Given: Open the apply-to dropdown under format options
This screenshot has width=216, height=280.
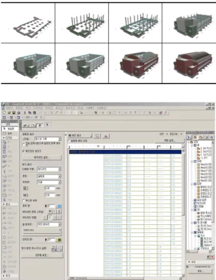Looking at the screenshot, I should (49, 169).
